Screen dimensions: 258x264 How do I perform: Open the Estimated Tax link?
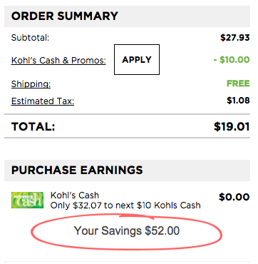point(43,101)
